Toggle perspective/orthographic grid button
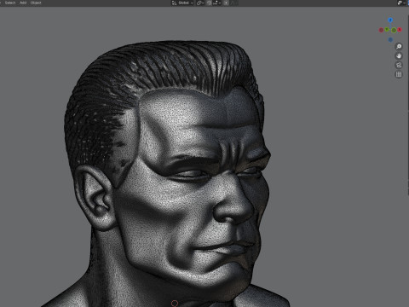409x307 pixels. pyautogui.click(x=399, y=74)
